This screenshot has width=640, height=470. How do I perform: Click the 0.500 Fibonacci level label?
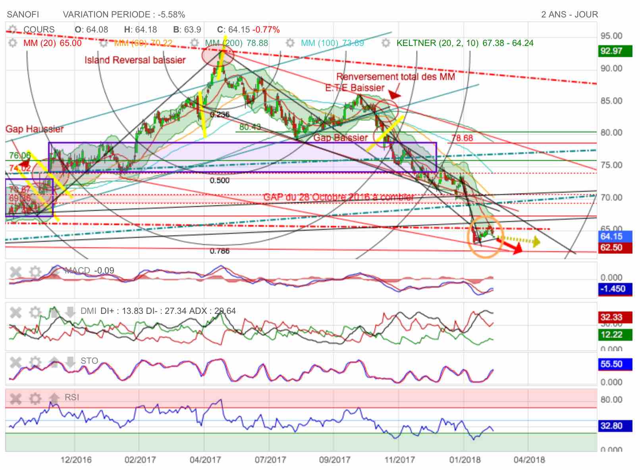click(x=220, y=180)
